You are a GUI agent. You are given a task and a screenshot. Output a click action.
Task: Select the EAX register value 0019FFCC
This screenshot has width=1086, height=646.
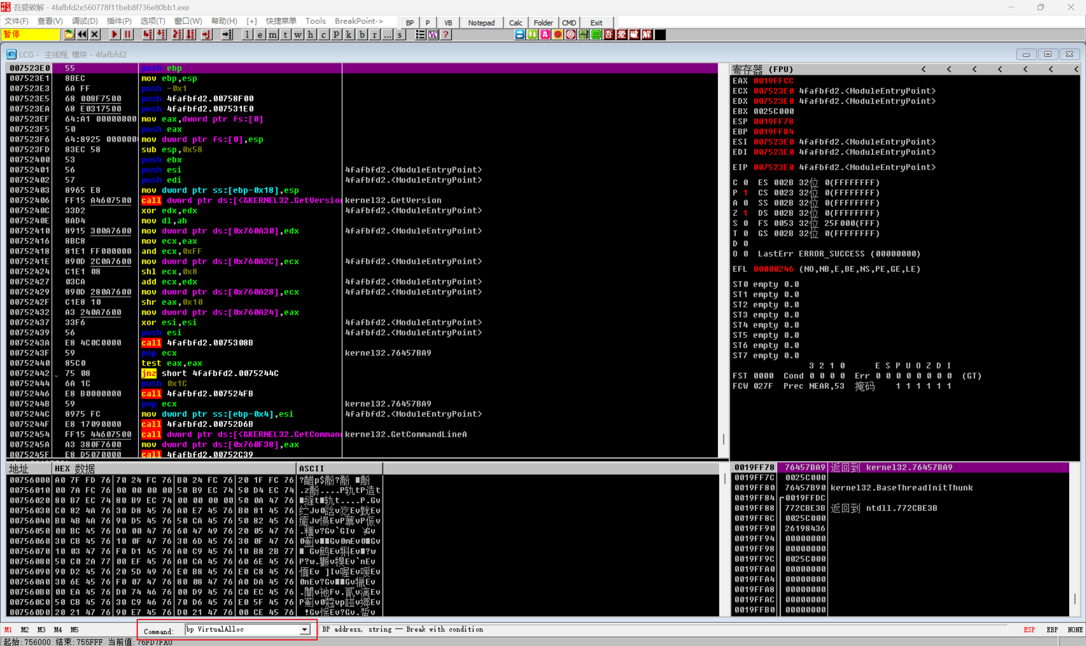[x=773, y=81]
